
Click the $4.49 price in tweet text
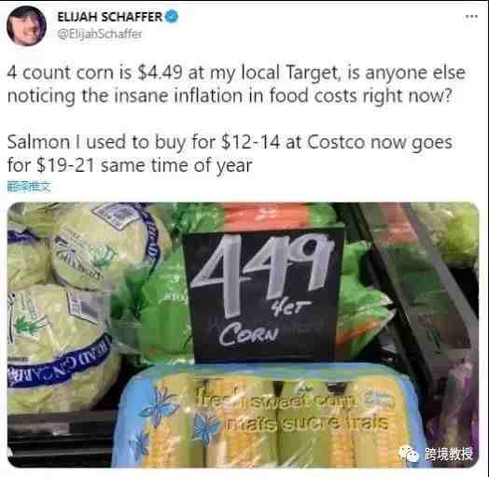point(160,73)
